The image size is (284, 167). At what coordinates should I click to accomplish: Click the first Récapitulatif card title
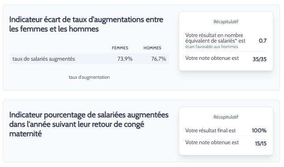pyautogui.click(x=226, y=22)
